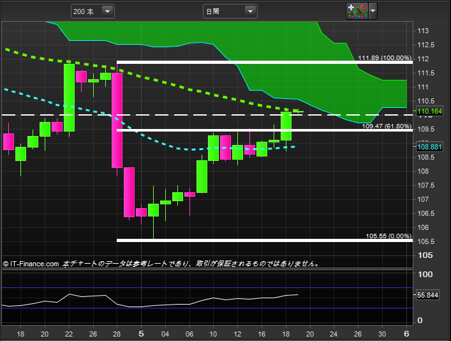The width and height of the screenshot is (451, 341).
Task: Click the IT-Finance.com copyright text
Action: [x=31, y=264]
